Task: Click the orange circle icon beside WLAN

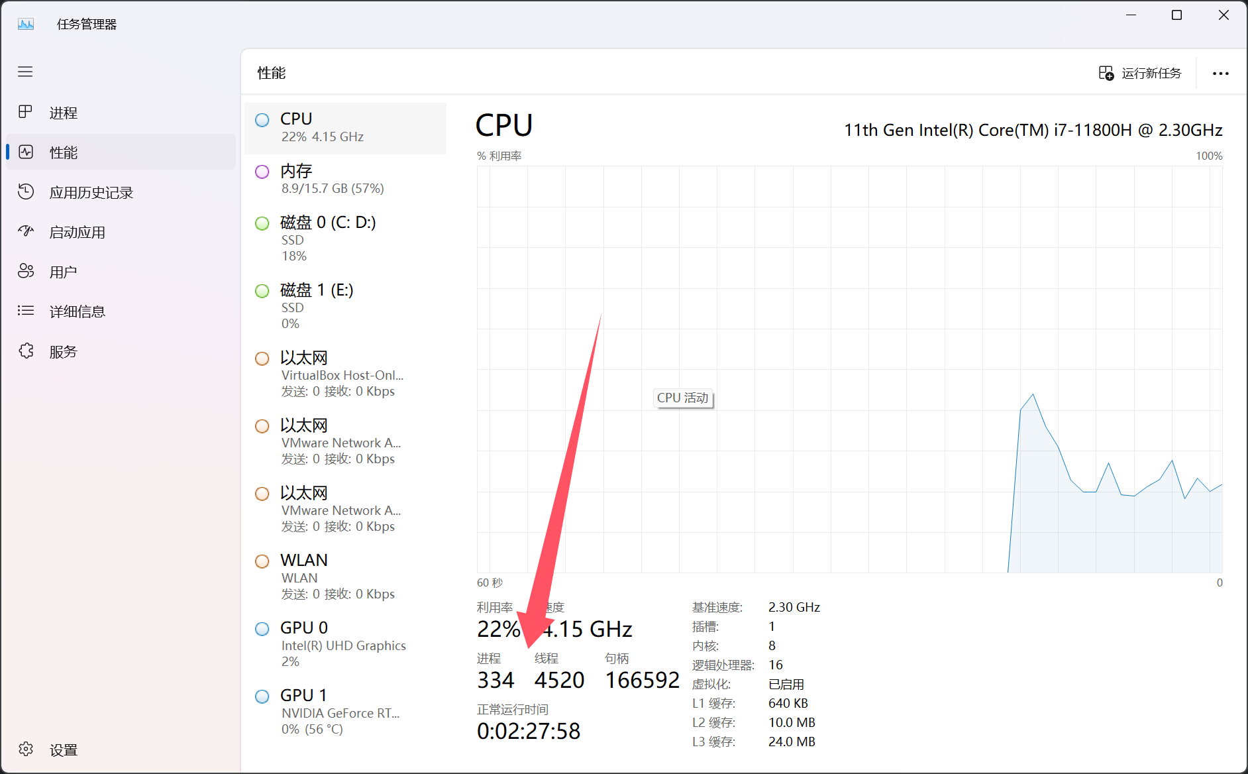Action: tap(262, 561)
